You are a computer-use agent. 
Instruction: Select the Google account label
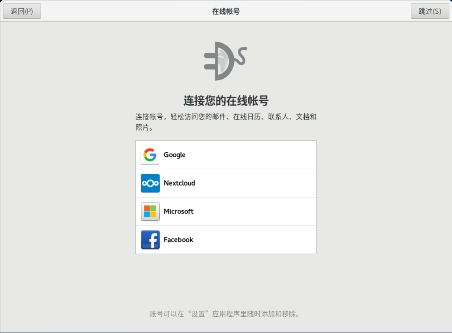(174, 155)
